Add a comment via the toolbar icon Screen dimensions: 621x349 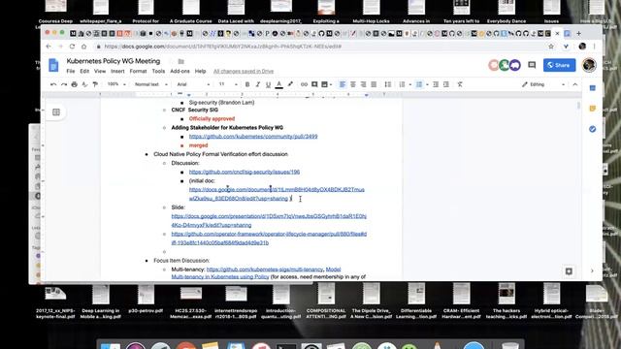[314, 84]
